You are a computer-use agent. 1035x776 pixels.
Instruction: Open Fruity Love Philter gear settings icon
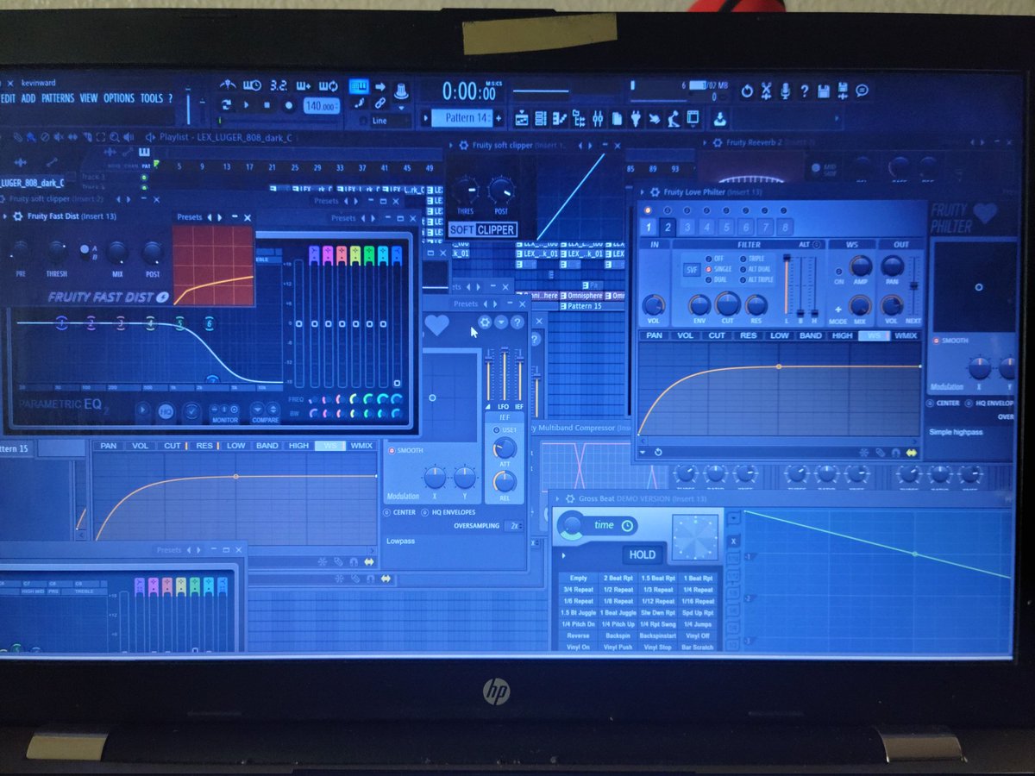pyautogui.click(x=653, y=191)
